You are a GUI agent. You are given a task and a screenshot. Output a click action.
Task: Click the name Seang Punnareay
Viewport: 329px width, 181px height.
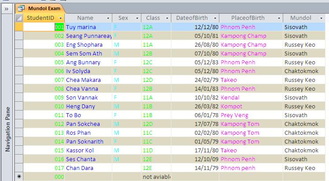tap(89, 36)
